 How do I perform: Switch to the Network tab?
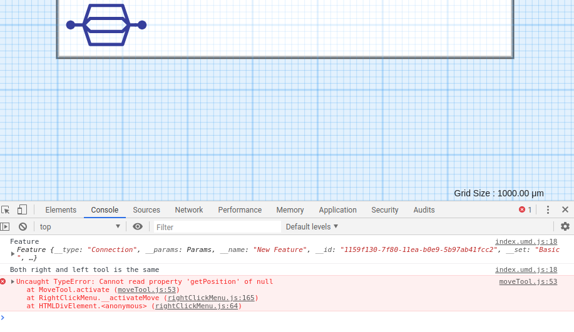point(189,210)
